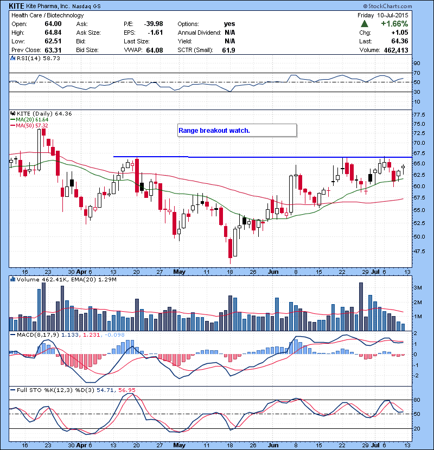
Task: Click the RSI 70 overbought axis label
Action: (417, 73)
